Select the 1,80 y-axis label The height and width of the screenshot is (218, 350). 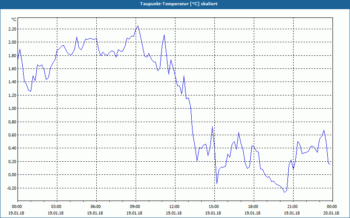pyautogui.click(x=12, y=56)
